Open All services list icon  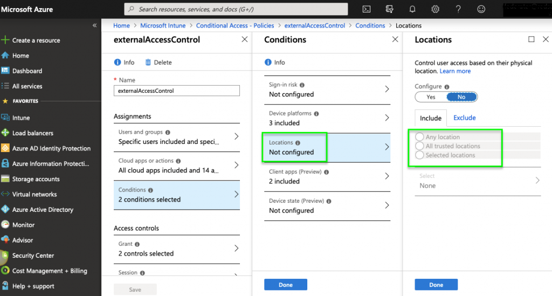point(5,86)
